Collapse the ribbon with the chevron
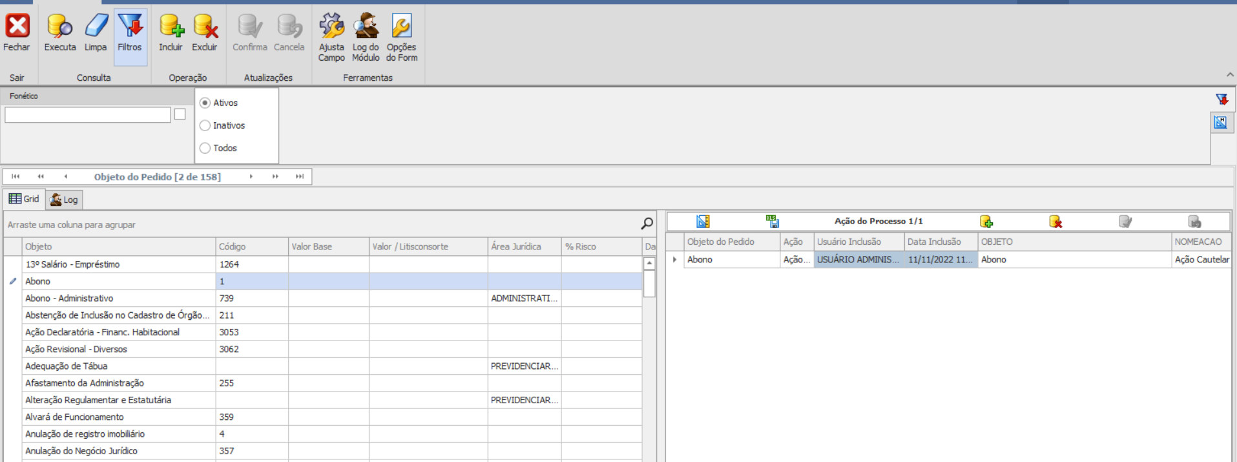The width and height of the screenshot is (1237, 462). click(x=1230, y=75)
